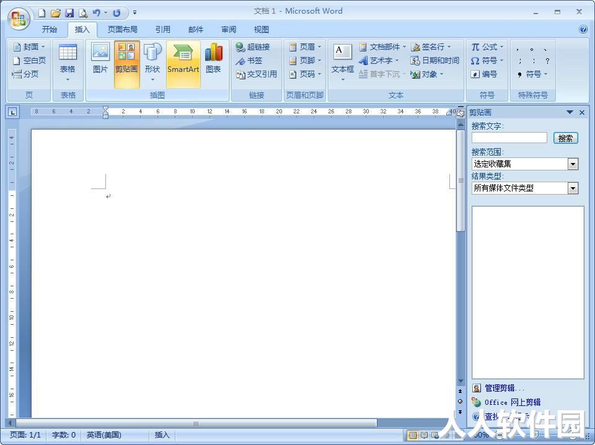
Task: Toggle the ruler display button above scrollbar
Action: point(461,114)
